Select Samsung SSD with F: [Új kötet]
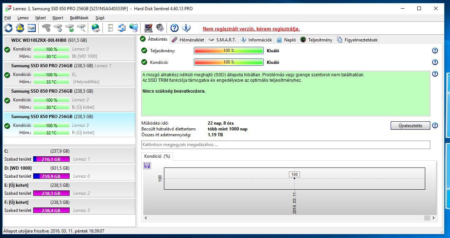Screen dimensions: 450x238 click(69, 125)
